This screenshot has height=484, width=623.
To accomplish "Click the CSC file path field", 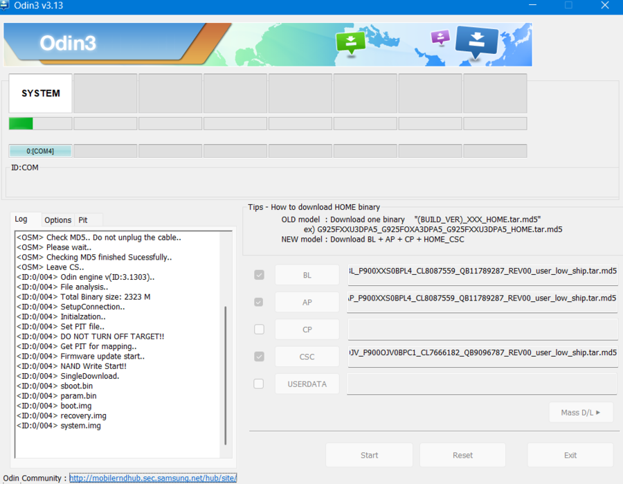I will pyautogui.click(x=482, y=357).
